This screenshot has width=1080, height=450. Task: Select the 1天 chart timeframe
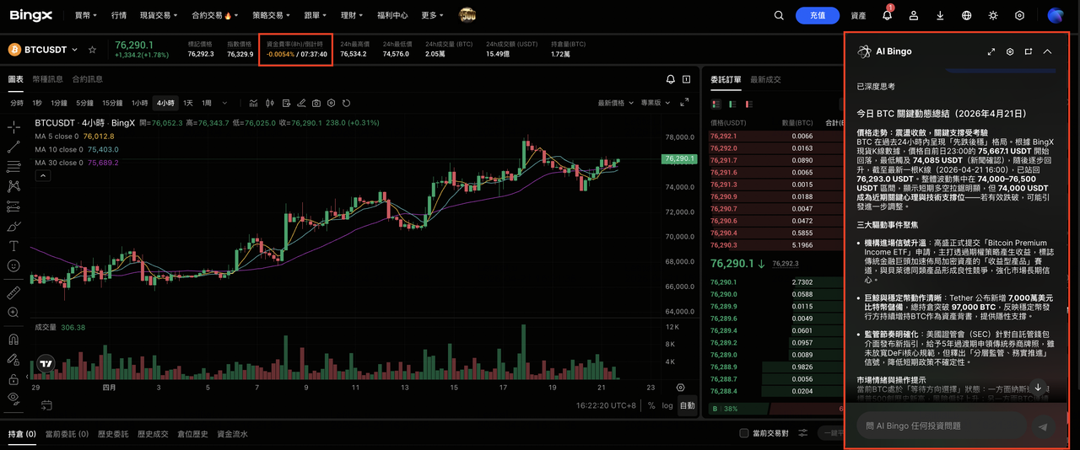click(x=188, y=103)
